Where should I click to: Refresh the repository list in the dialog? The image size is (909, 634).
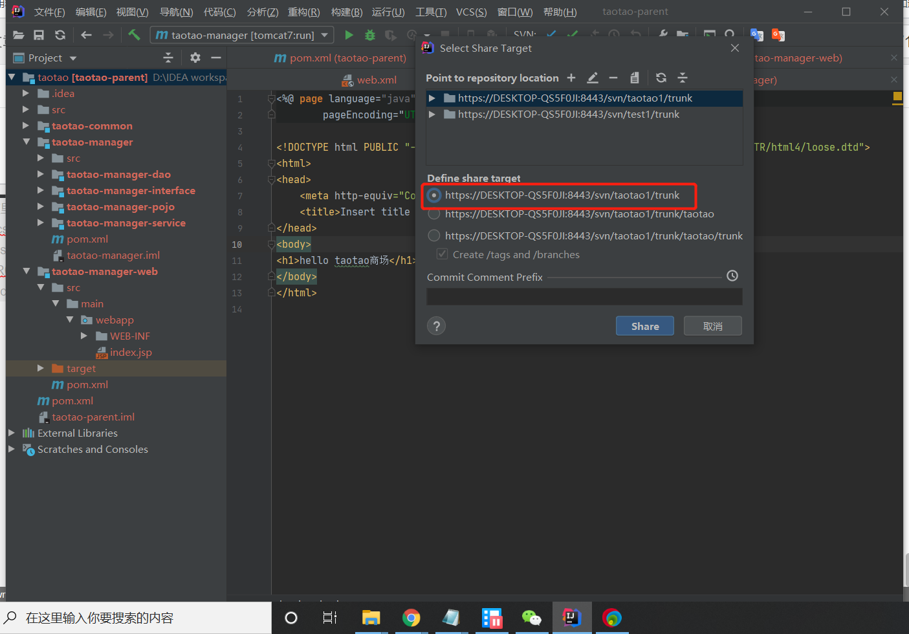pos(661,78)
